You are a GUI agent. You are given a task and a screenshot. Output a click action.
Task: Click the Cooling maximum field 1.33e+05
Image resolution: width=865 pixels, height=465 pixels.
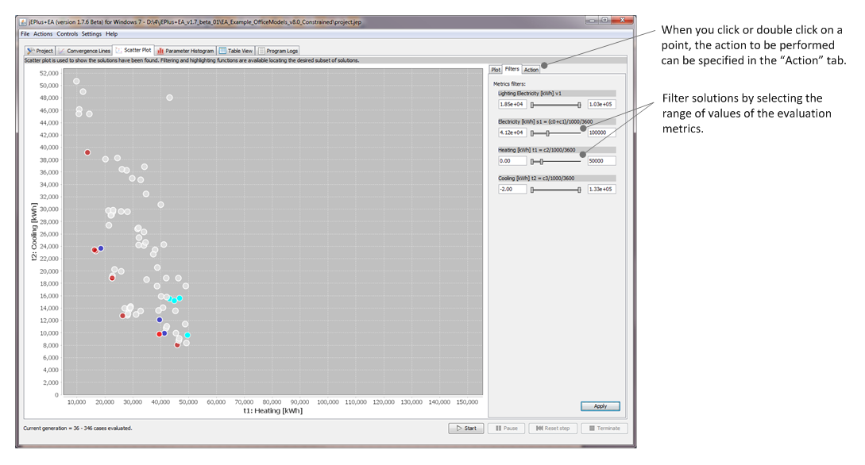click(601, 189)
